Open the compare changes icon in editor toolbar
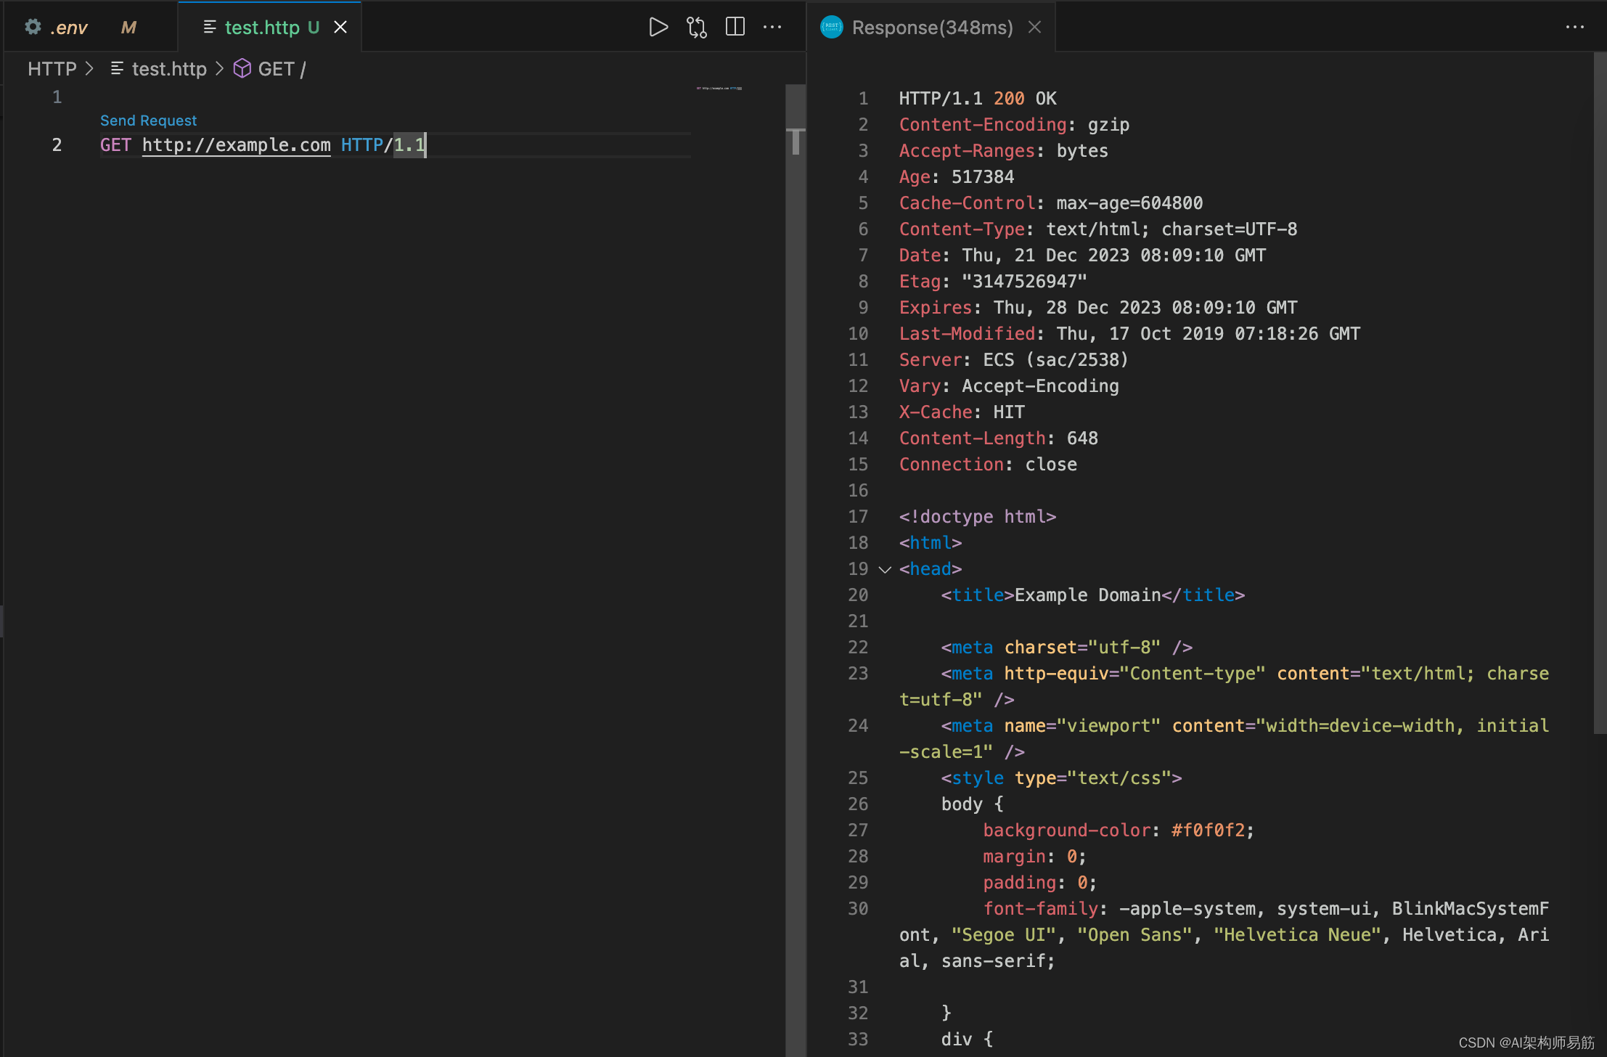 tap(696, 28)
